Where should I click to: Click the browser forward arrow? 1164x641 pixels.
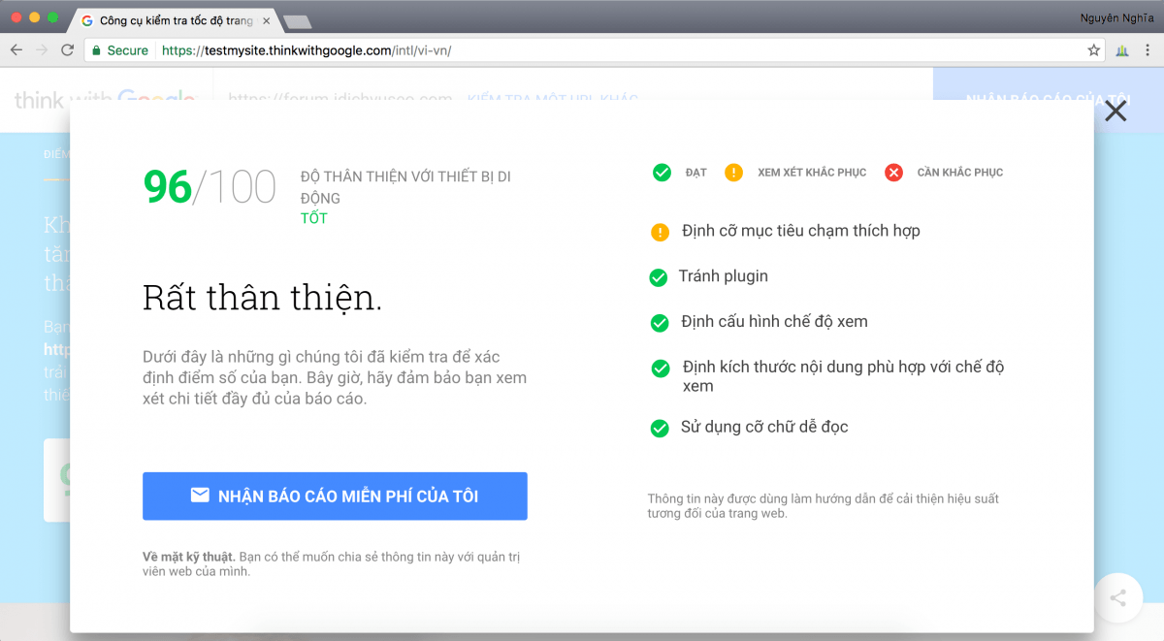coord(42,50)
